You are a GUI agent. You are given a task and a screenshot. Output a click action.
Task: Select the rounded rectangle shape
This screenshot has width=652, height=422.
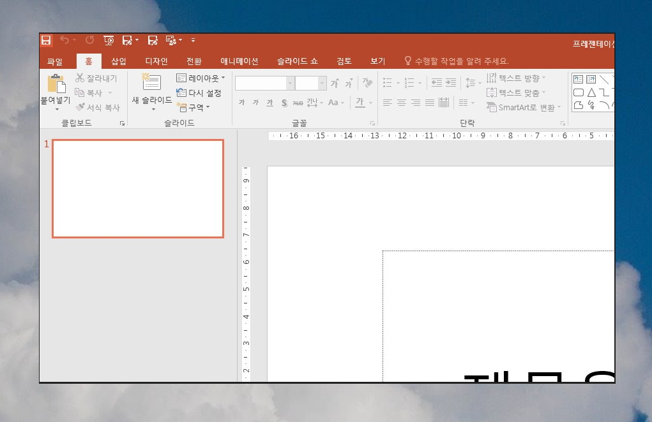pos(579,92)
